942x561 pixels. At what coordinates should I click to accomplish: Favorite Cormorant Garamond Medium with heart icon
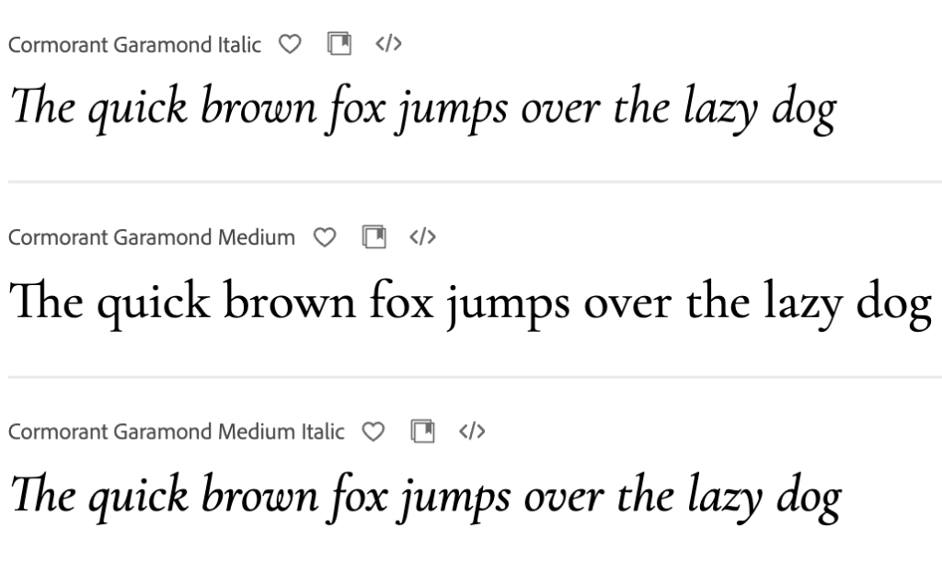324,237
